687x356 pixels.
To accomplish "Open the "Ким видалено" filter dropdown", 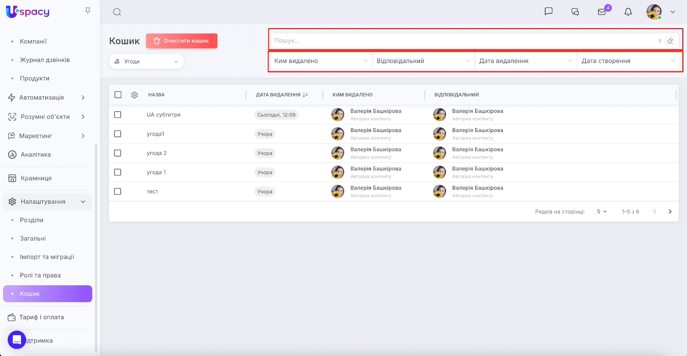I will 320,61.
